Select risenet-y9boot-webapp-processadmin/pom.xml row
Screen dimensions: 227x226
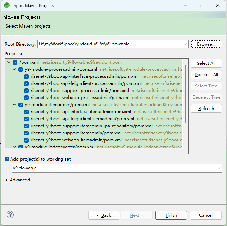point(80,98)
